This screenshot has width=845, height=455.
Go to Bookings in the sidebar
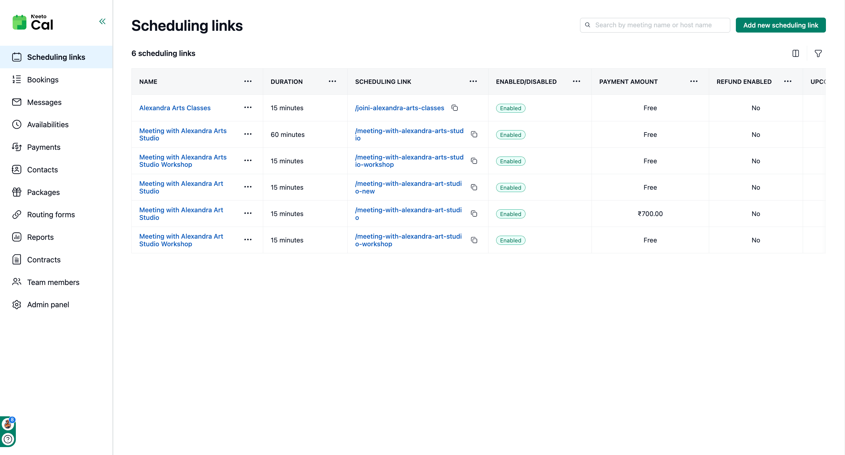point(43,80)
